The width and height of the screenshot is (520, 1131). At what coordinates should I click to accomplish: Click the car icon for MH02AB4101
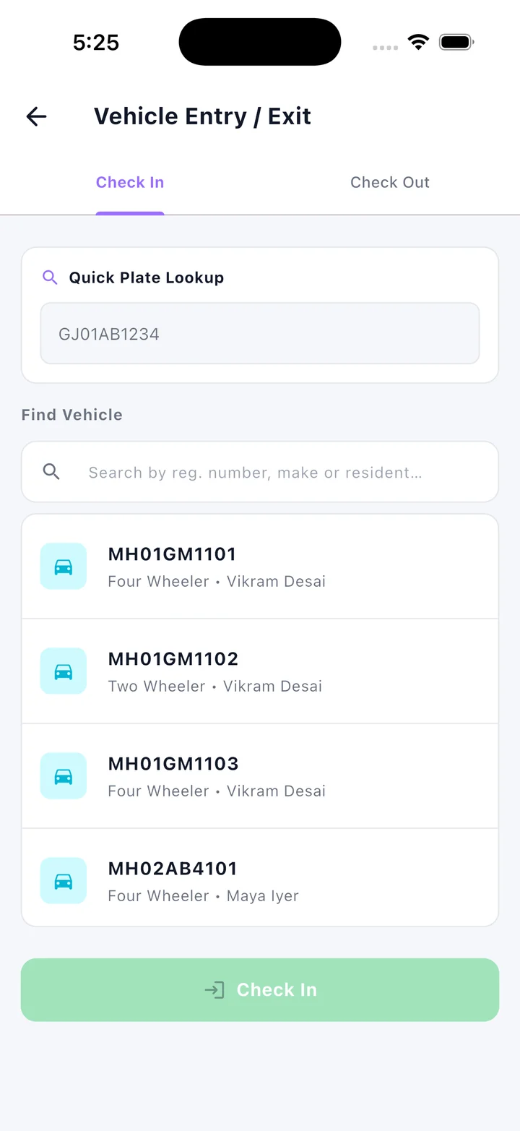point(64,881)
